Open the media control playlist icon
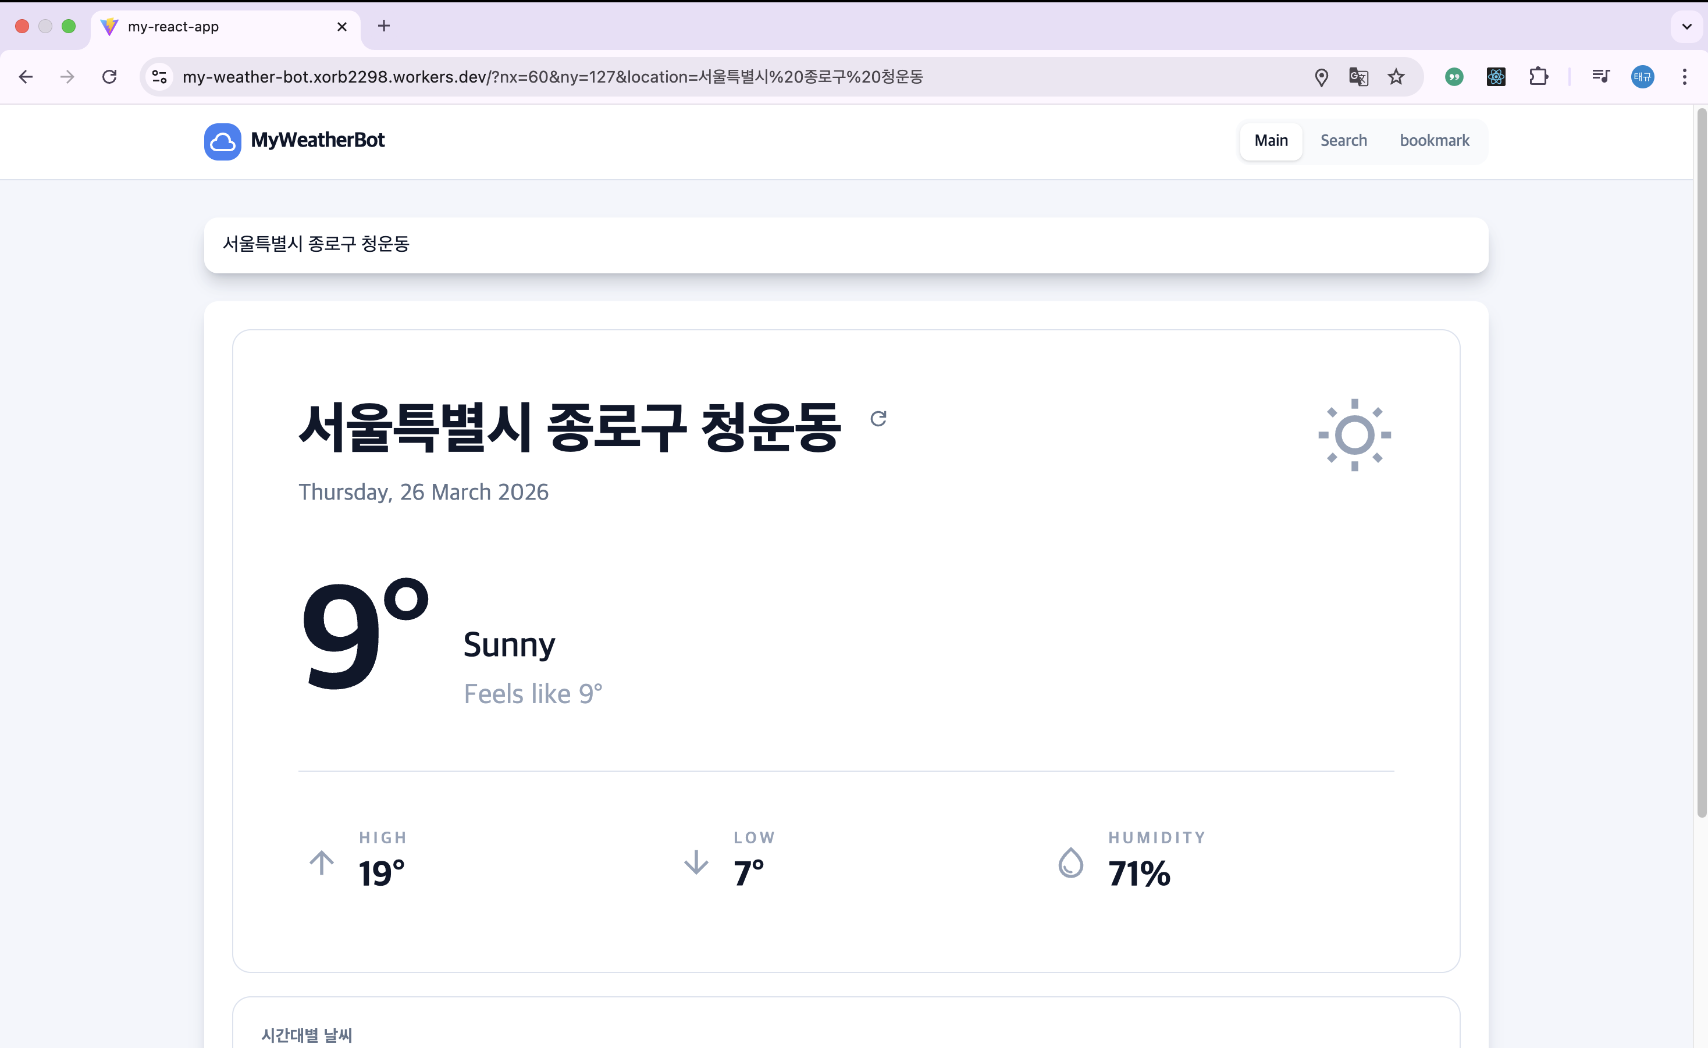This screenshot has width=1708, height=1048. [1600, 77]
